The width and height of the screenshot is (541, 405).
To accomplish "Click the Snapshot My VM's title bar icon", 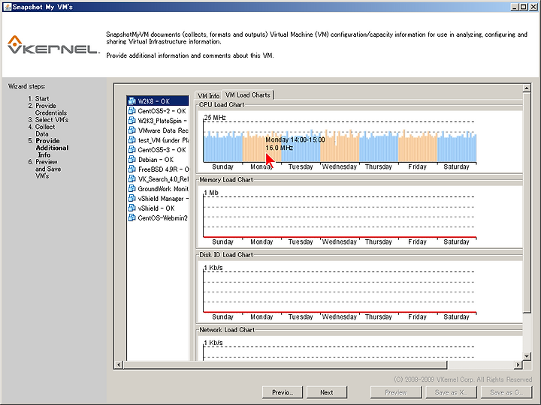I will click(7, 7).
